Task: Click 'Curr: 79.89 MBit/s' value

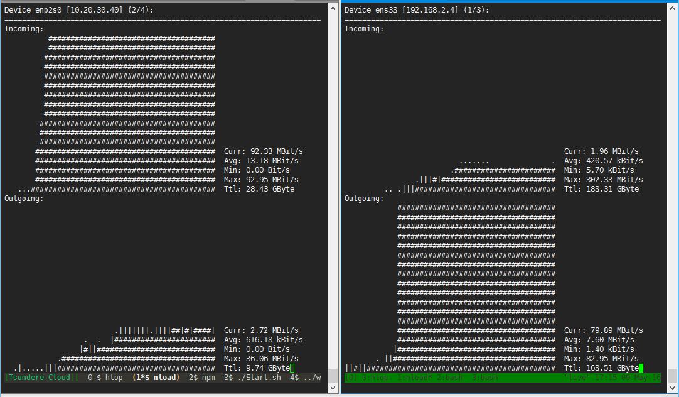Action: click(x=603, y=330)
